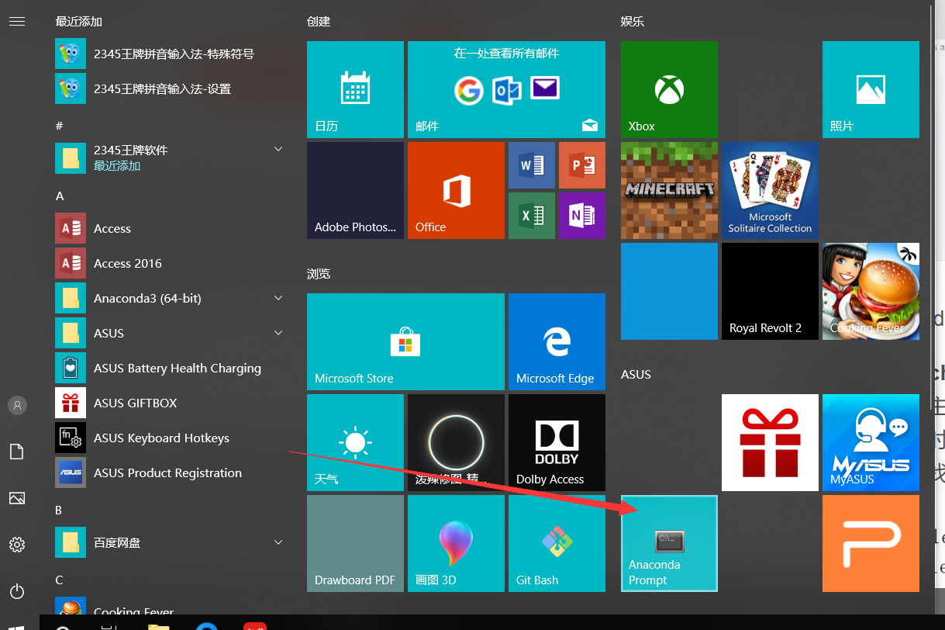Open the 照片 photos tile

coord(871,89)
